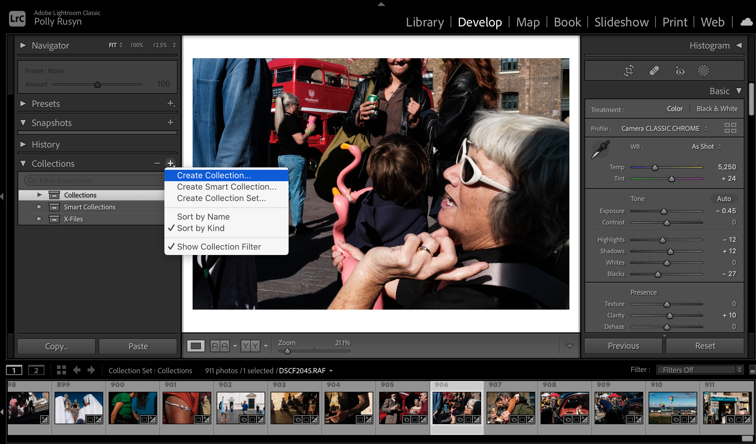Screen dimensions: 756x444
Task: Go back with the left arrow icon
Action: pyautogui.click(x=77, y=370)
